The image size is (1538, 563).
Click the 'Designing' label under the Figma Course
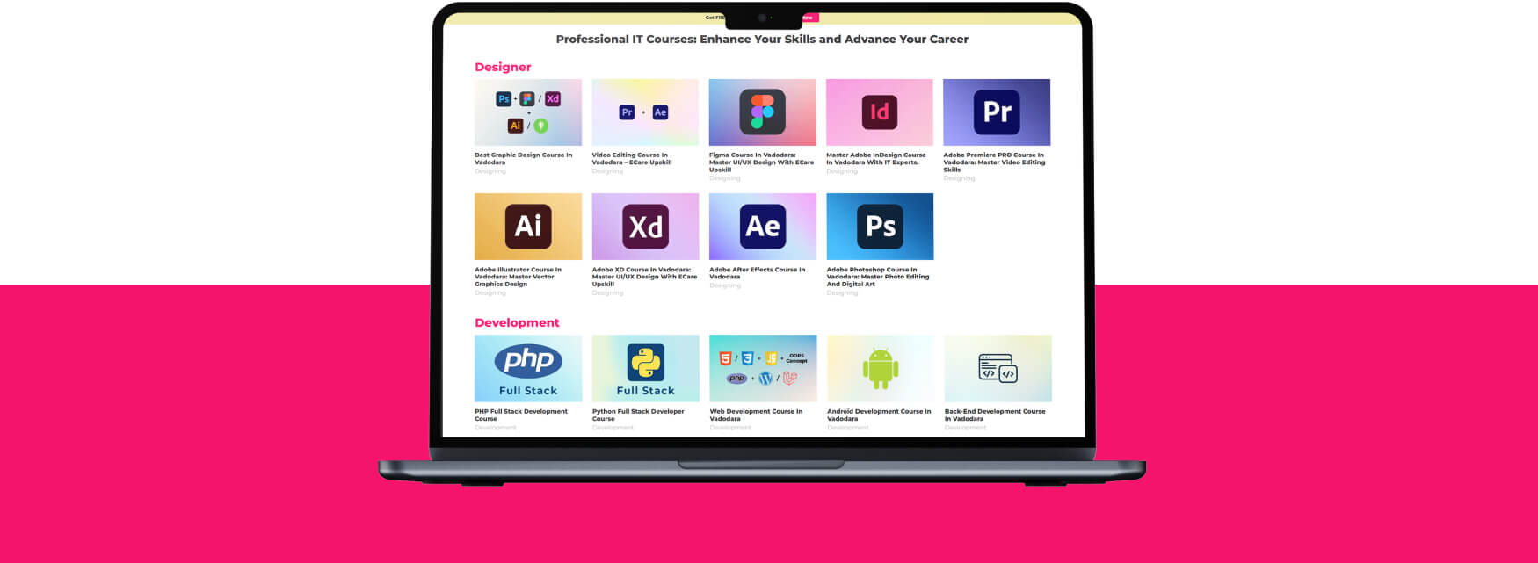coord(725,178)
